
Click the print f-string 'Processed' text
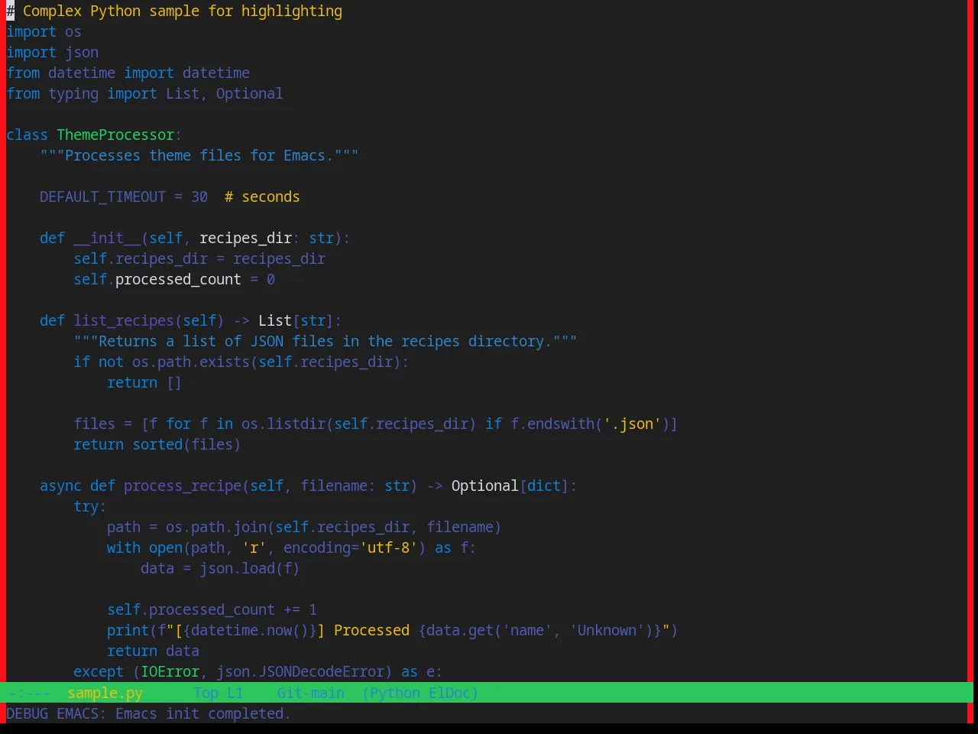[x=371, y=630]
